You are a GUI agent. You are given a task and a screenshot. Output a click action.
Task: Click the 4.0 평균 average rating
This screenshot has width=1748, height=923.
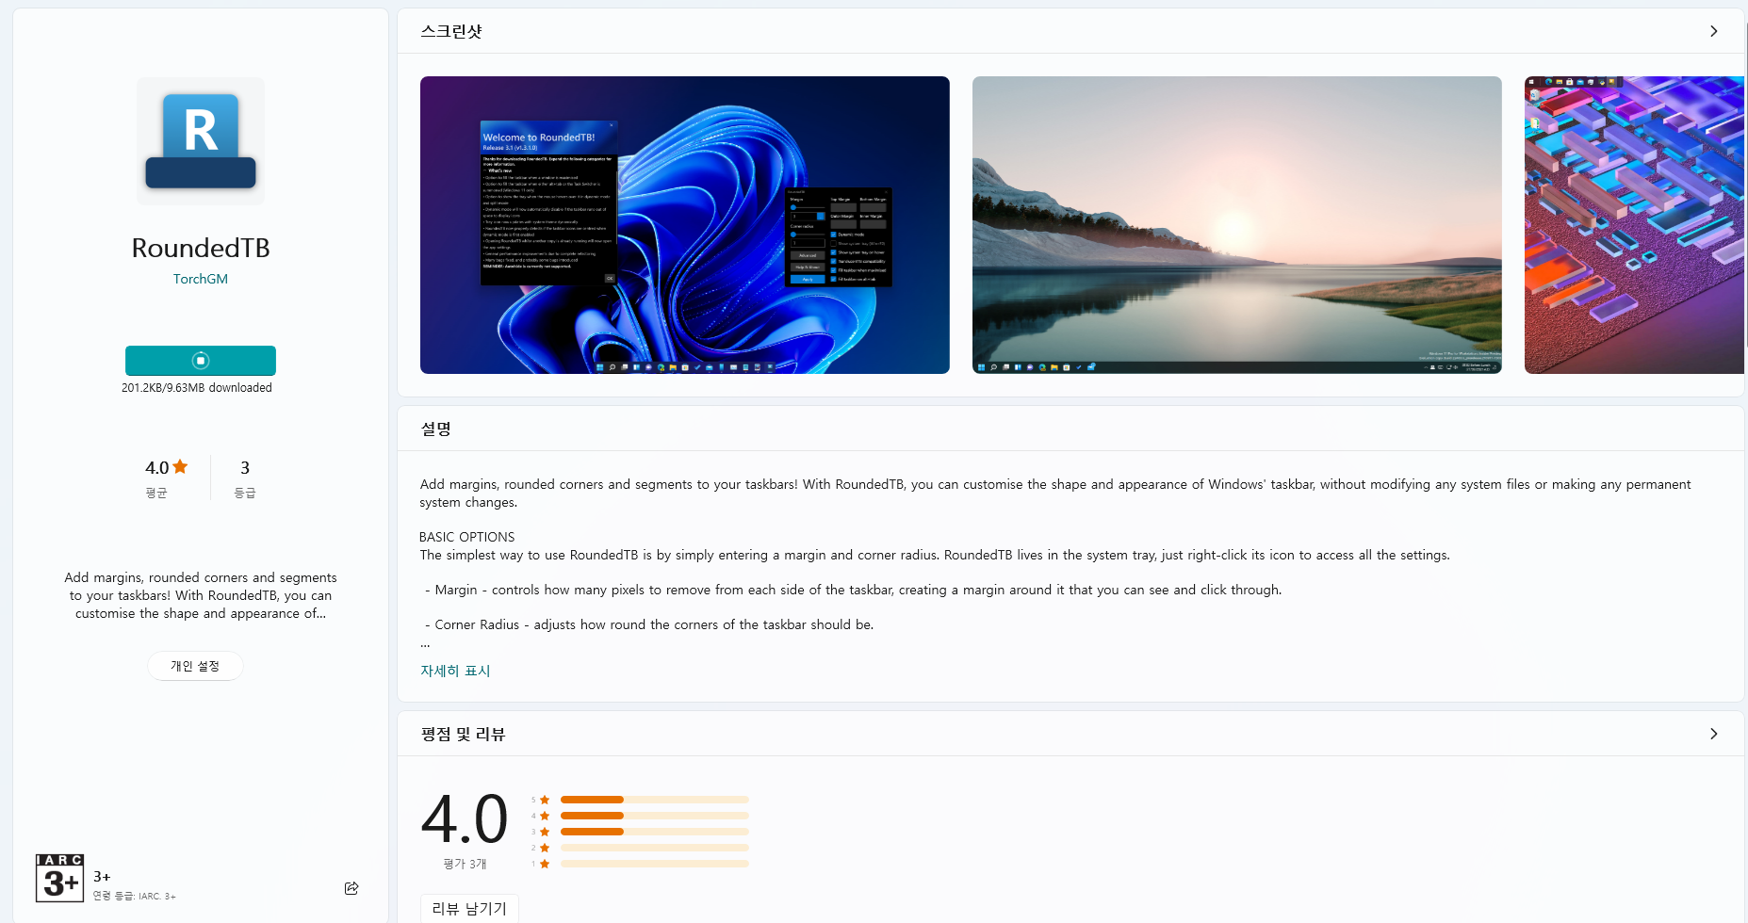pyautogui.click(x=166, y=478)
